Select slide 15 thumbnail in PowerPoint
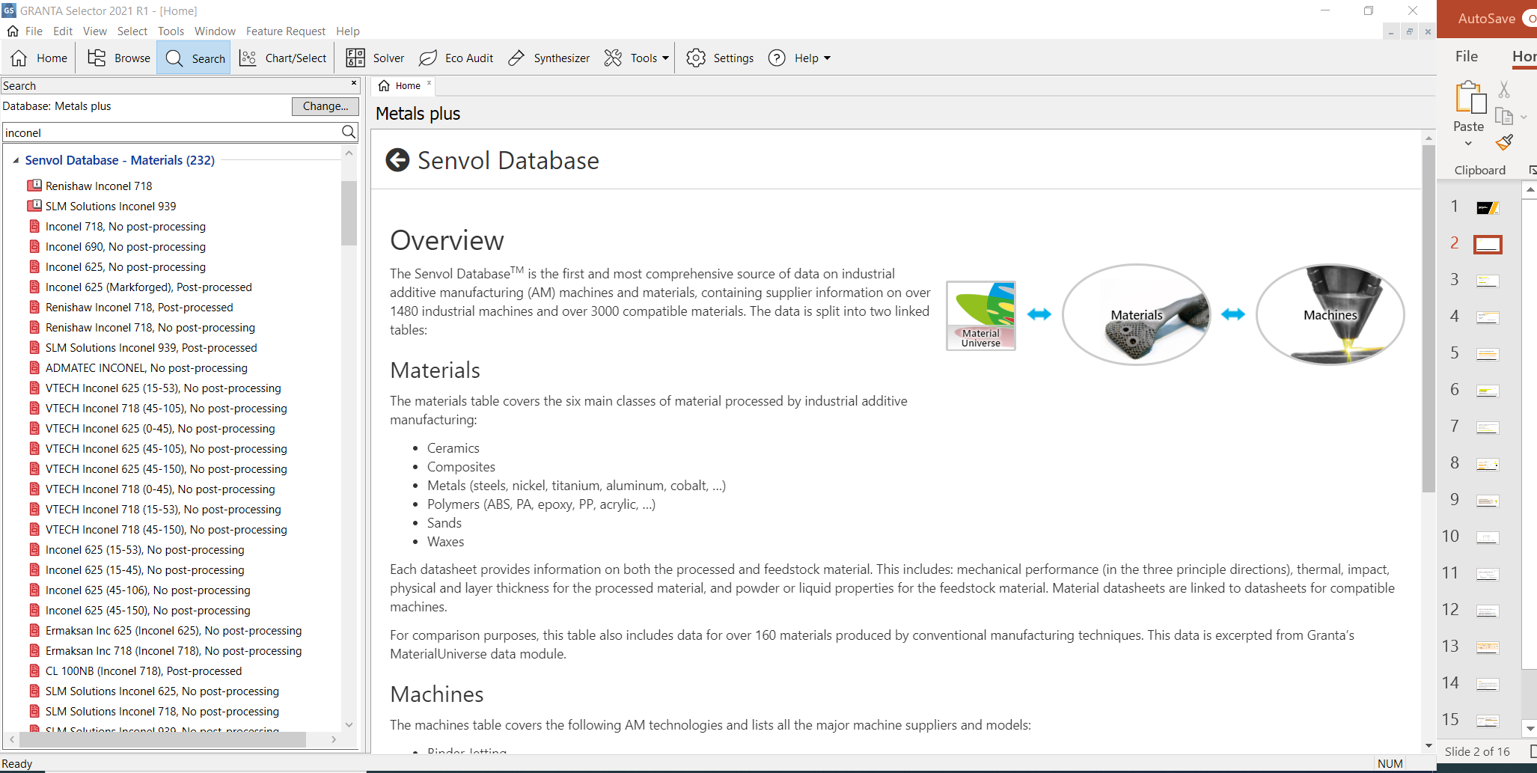The width and height of the screenshot is (1537, 773). coord(1488,721)
